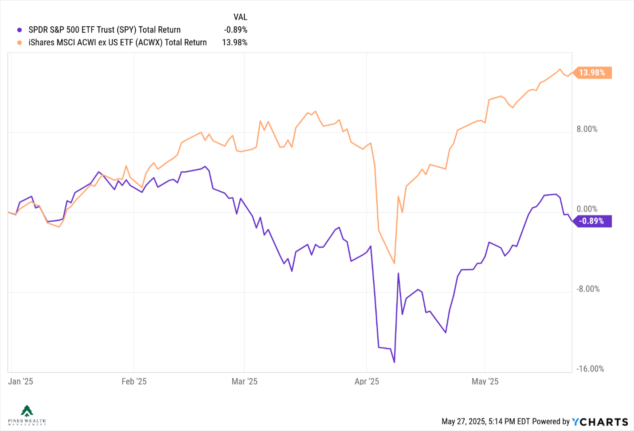Click the Feb '25 axis label
634x431 pixels.
point(134,381)
